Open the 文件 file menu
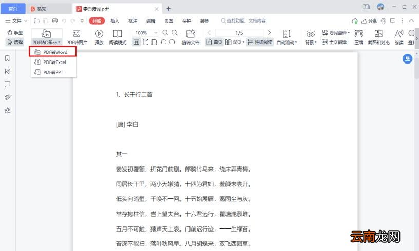 (16, 20)
